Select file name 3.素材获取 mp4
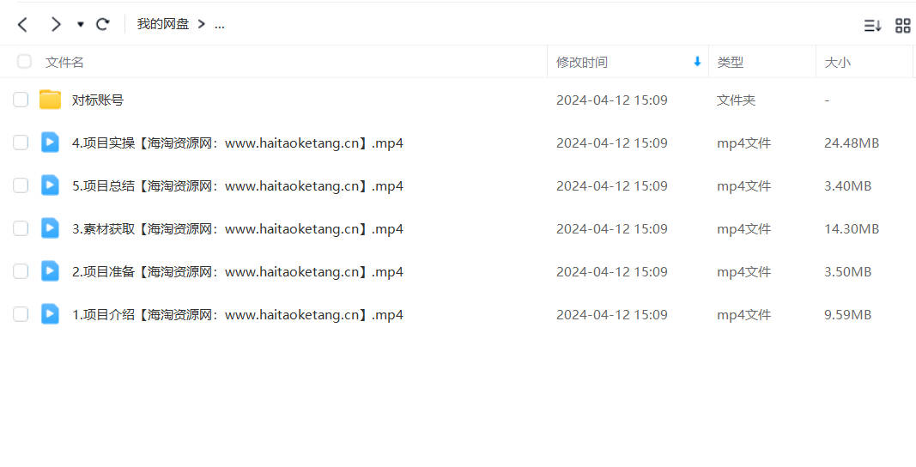Screen dimensions: 916x467 (x=237, y=229)
